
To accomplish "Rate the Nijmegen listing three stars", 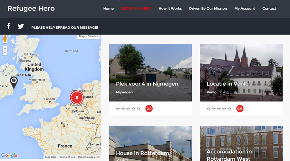I will click(x=128, y=109).
